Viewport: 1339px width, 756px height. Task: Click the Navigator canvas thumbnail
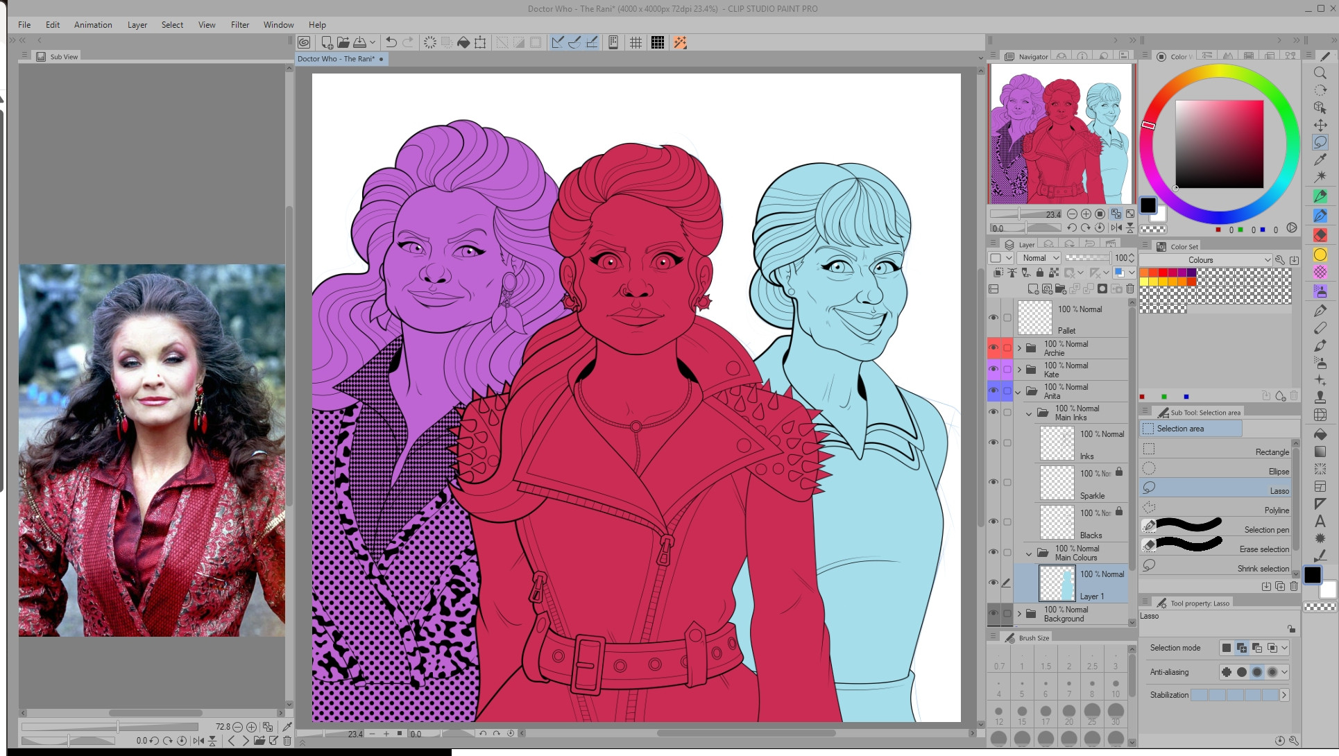(1061, 134)
